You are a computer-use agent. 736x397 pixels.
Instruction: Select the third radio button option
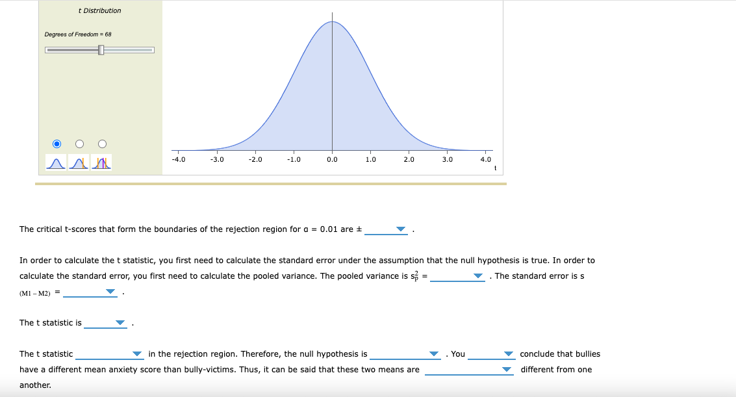click(x=101, y=144)
